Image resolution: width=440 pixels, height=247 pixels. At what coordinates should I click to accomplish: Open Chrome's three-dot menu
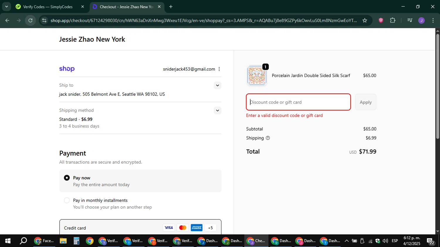click(x=433, y=20)
